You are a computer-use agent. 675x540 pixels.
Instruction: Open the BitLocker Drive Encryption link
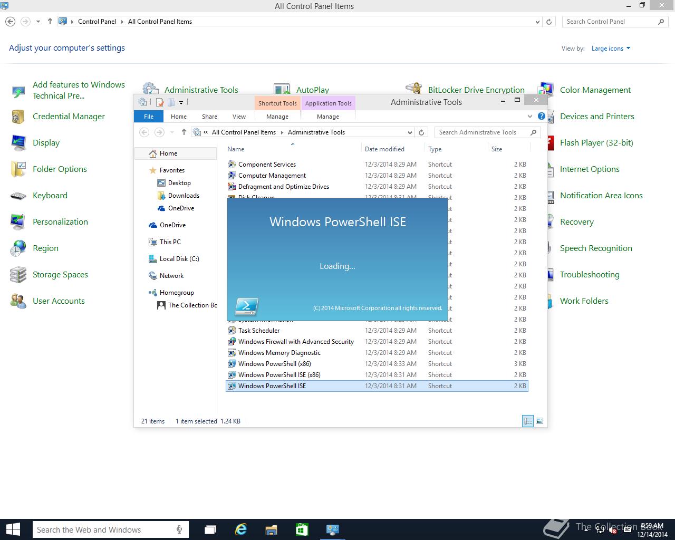click(x=476, y=90)
